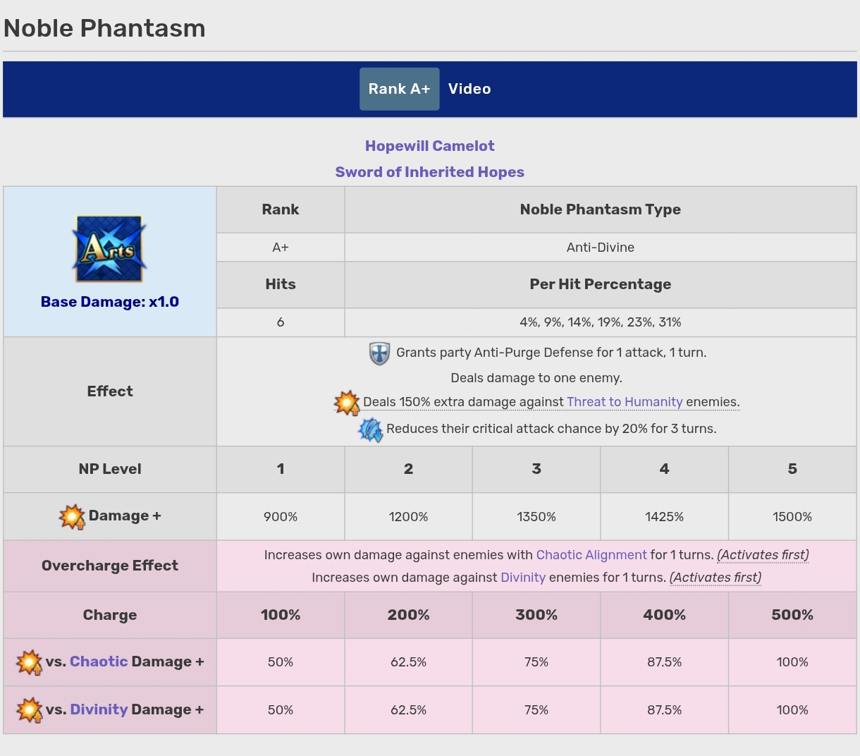Click the Arts card type icon
This screenshot has height=756, width=860.
[109, 249]
